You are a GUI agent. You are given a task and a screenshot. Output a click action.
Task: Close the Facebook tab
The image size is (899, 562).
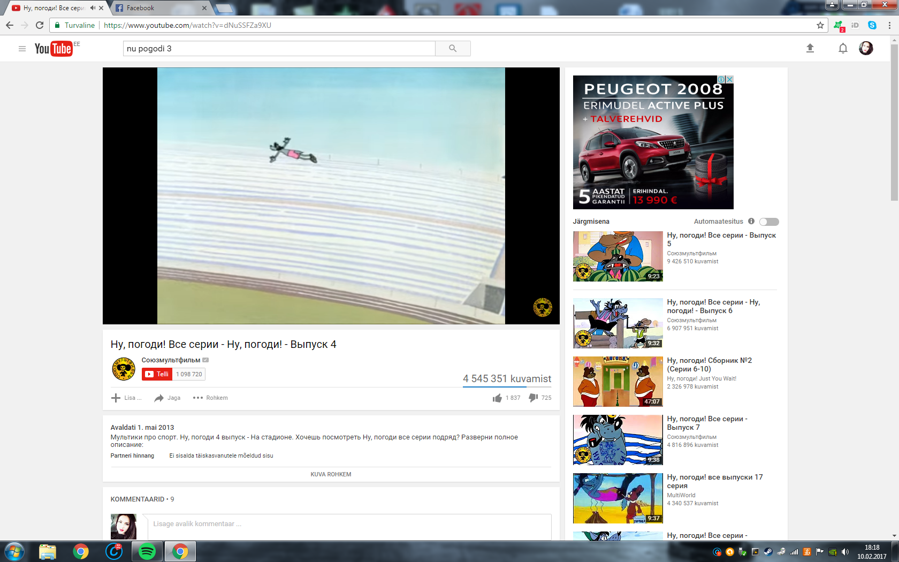[204, 8]
